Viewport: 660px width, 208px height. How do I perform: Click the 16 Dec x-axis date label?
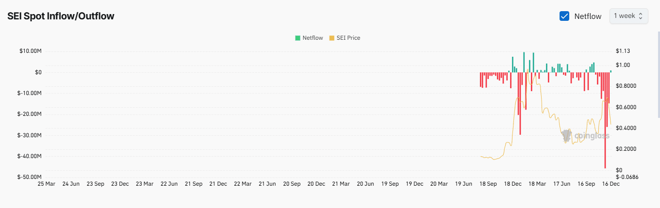610,184
